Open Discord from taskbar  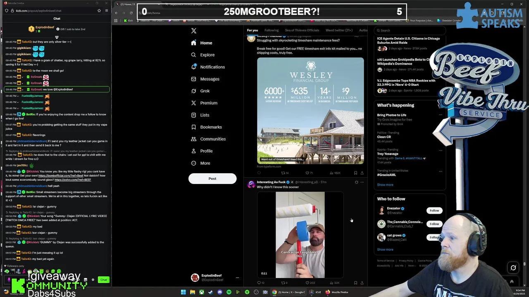(219, 292)
